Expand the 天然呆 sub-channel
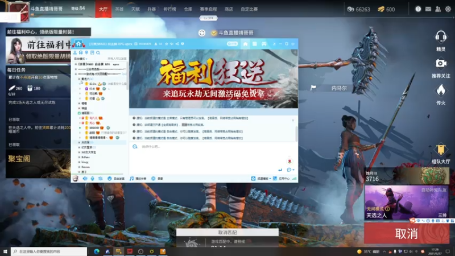 79,142
